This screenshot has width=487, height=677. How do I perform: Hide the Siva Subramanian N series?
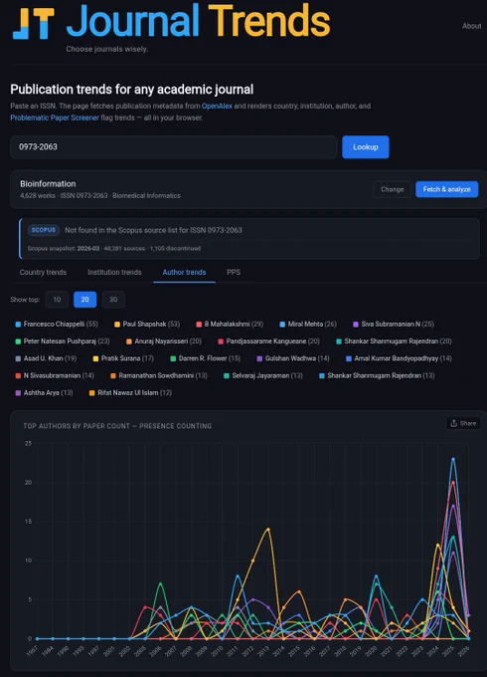click(x=394, y=324)
